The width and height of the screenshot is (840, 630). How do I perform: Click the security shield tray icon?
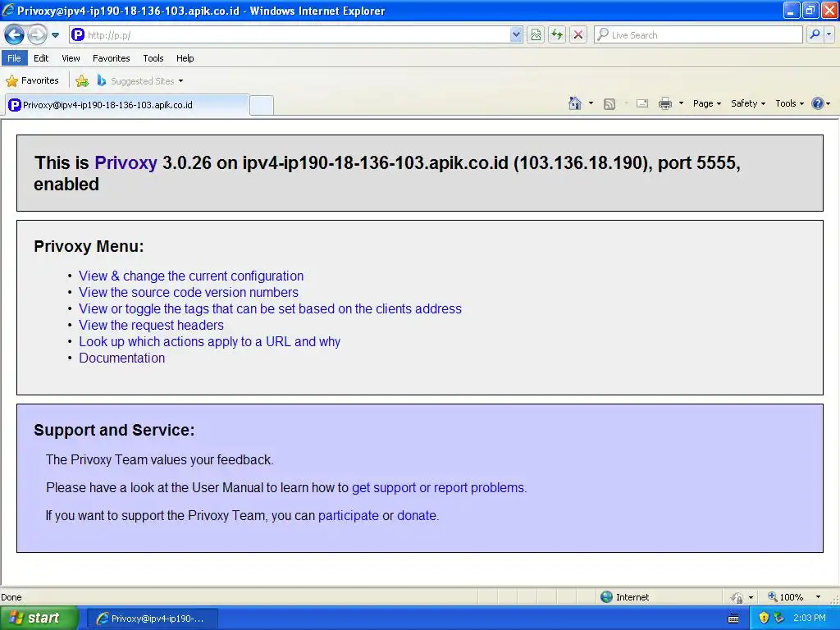point(764,619)
